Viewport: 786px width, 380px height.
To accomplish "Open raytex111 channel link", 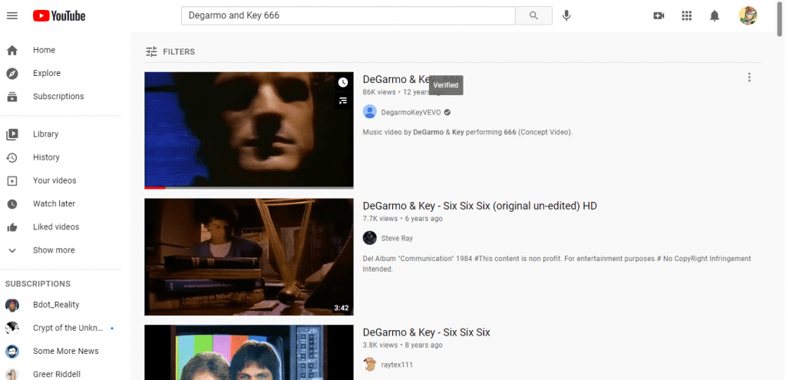I will [x=397, y=365].
